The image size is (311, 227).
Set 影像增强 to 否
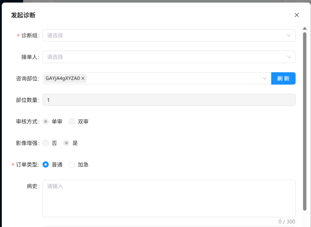(x=46, y=143)
